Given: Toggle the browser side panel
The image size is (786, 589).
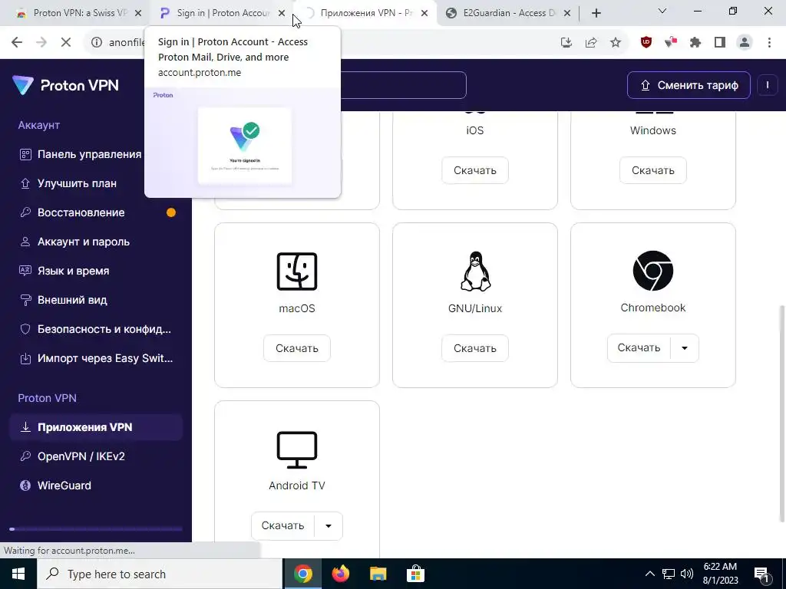Looking at the screenshot, I should click(x=720, y=43).
